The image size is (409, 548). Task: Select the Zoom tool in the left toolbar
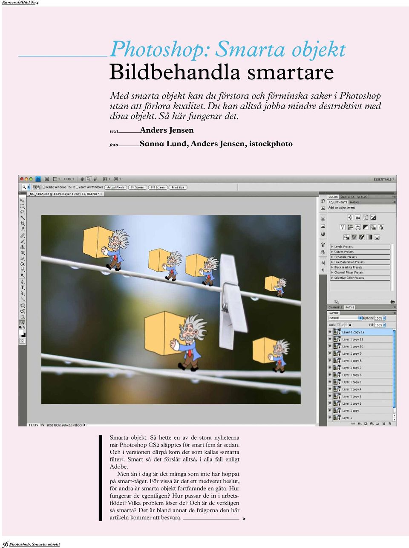tap(22, 322)
